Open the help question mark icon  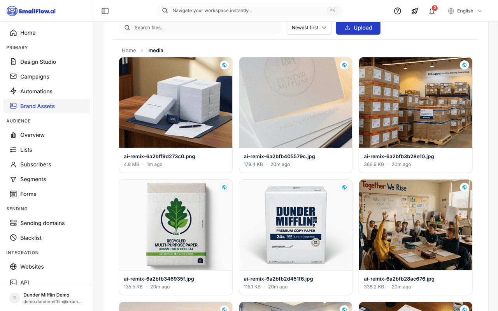click(397, 11)
